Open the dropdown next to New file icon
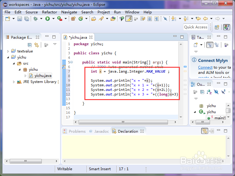 click(13, 19)
